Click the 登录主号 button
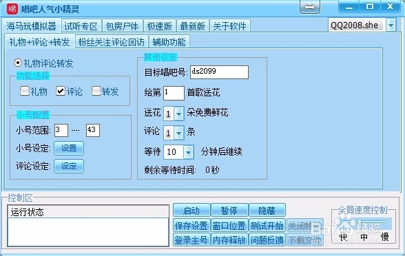Screen dimensions: 405x256 click(191, 240)
